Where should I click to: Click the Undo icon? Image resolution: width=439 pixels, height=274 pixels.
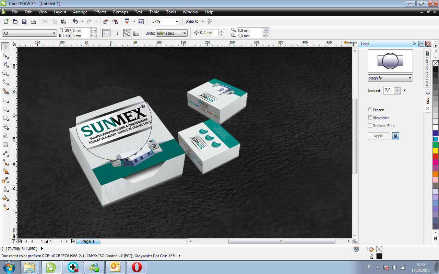tap(75, 21)
